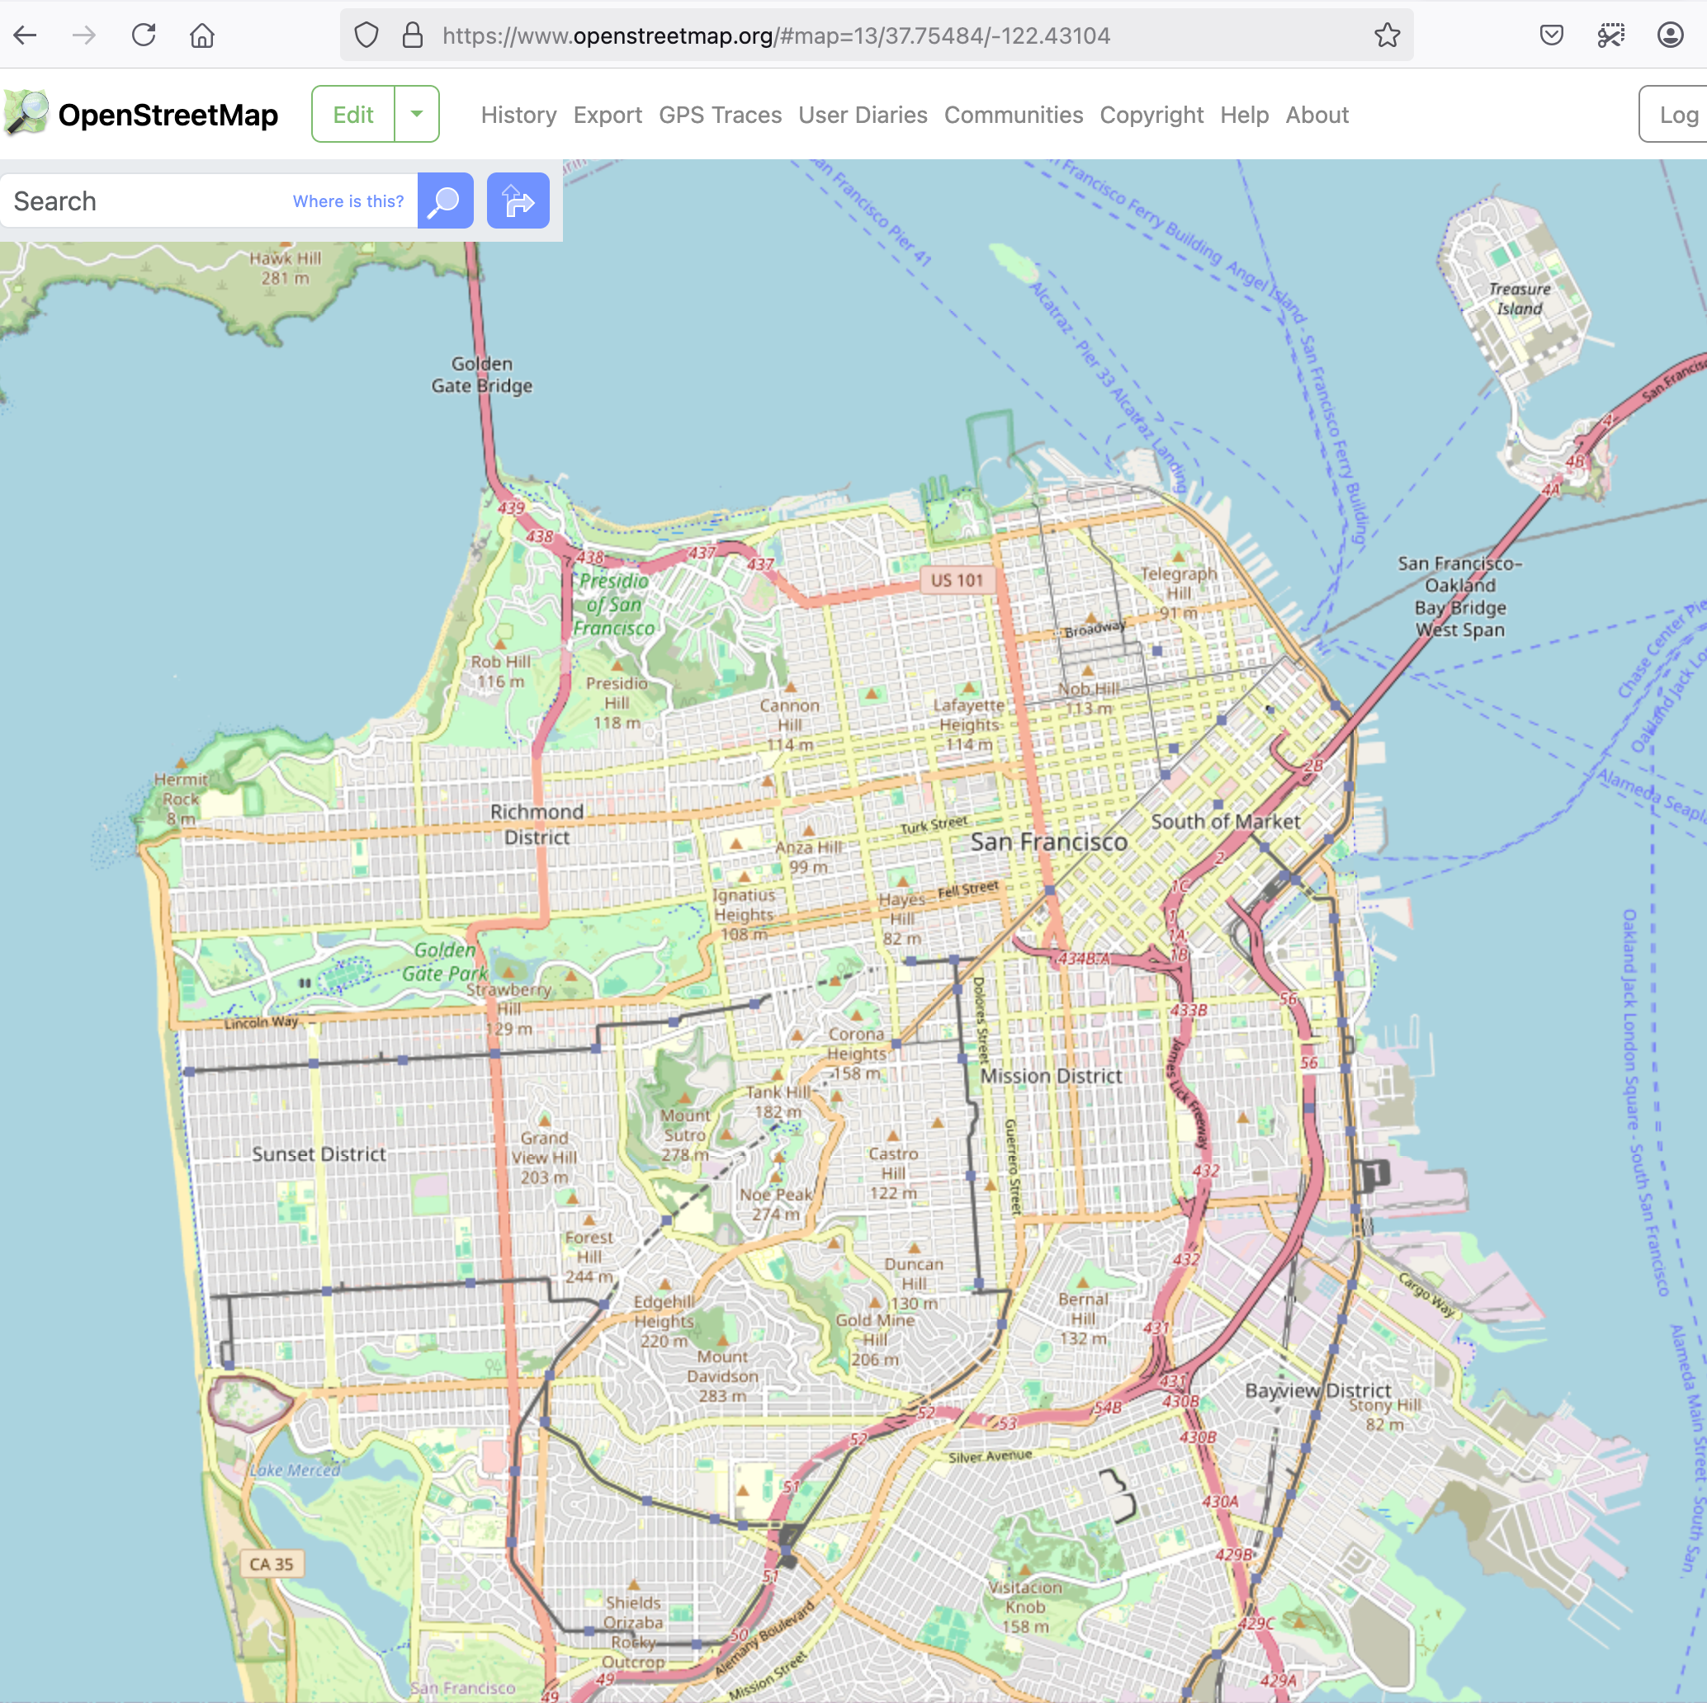Save page to Pocket
1707x1703 pixels.
tap(1552, 35)
